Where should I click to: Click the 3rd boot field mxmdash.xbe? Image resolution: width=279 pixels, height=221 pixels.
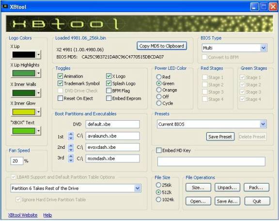(113, 158)
